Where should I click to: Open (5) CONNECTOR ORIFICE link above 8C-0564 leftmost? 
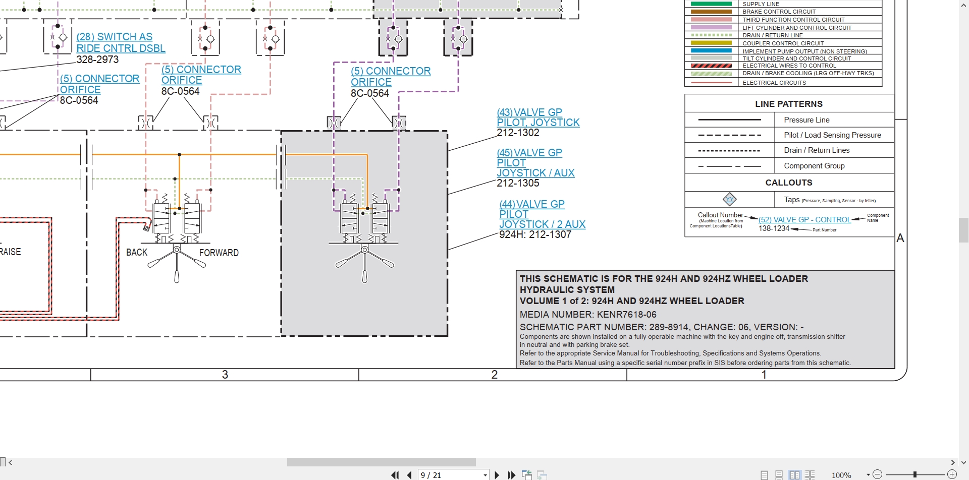(x=99, y=84)
